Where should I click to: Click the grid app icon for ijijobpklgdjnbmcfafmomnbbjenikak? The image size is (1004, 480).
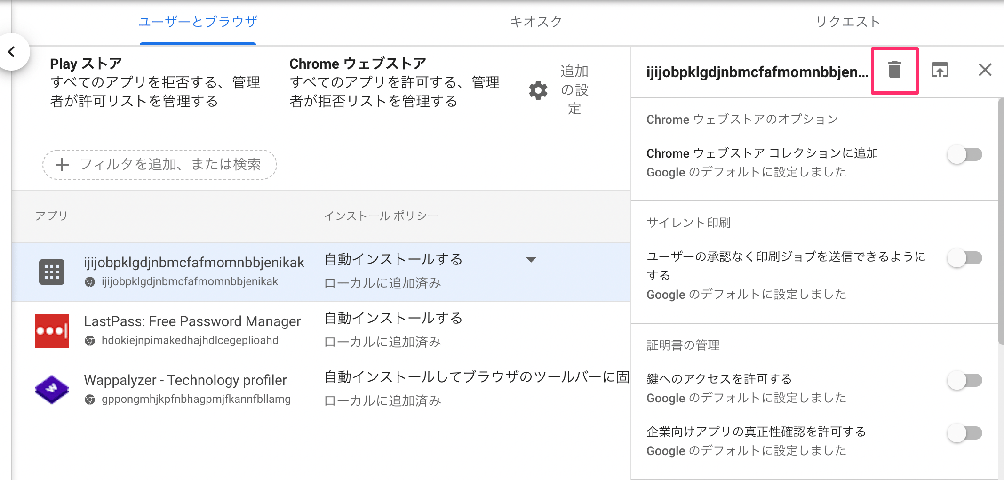click(x=52, y=272)
